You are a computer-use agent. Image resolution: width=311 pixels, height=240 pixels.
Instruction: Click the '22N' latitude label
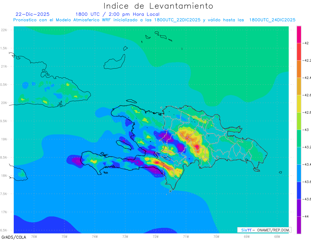click(4, 30)
